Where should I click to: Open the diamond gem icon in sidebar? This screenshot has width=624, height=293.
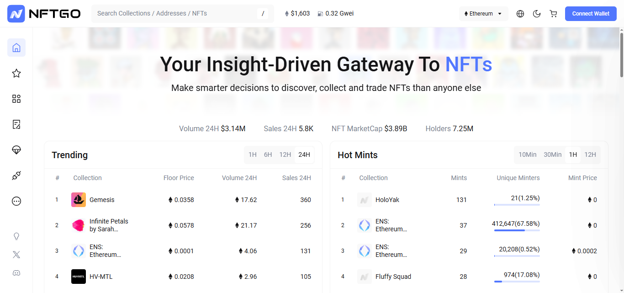click(x=16, y=150)
